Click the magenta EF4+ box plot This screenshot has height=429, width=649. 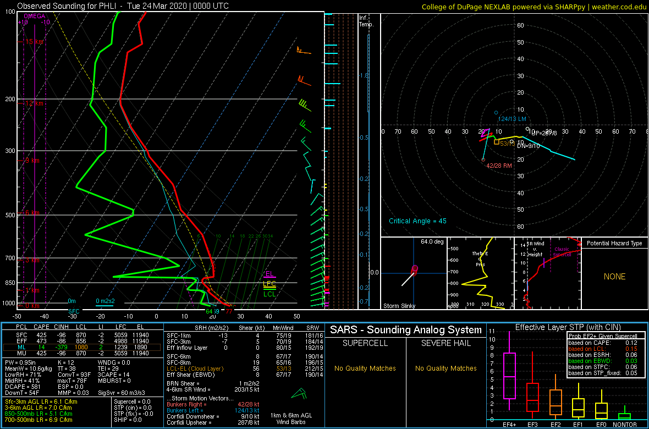click(x=509, y=376)
